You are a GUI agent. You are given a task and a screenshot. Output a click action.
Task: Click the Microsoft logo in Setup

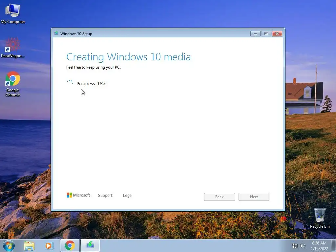(x=78, y=195)
